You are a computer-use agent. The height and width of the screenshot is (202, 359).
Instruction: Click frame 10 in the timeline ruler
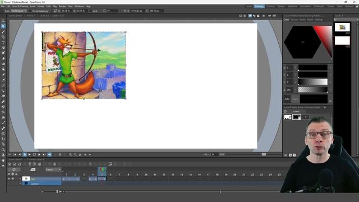click(x=146, y=175)
